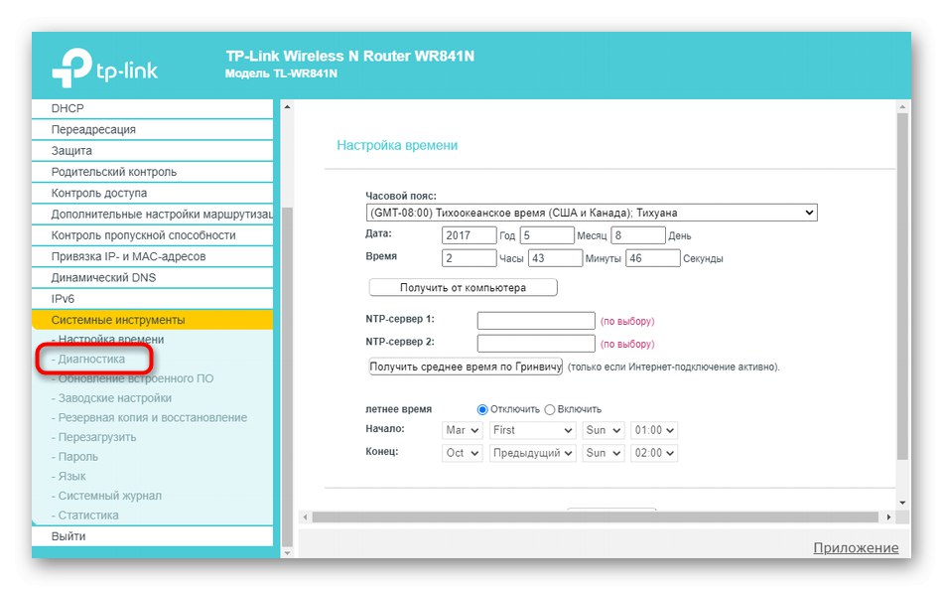Click content pane scrollbar up arrow
Image resolution: width=943 pixels, height=590 pixels.
coord(902,107)
